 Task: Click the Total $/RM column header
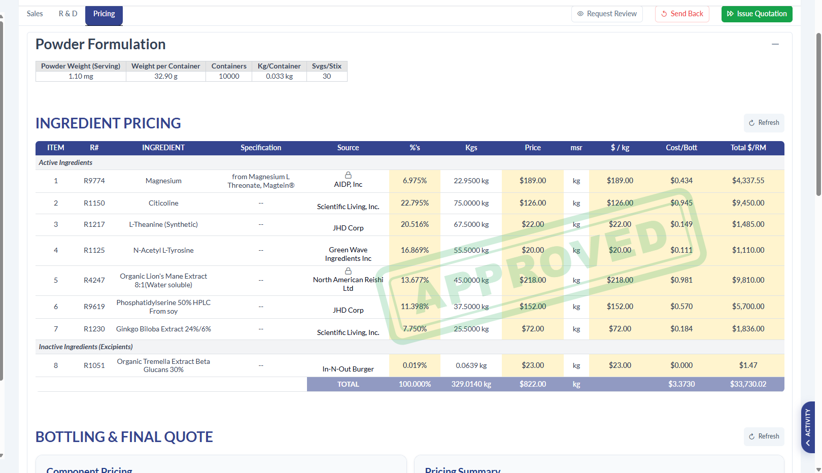click(x=748, y=148)
